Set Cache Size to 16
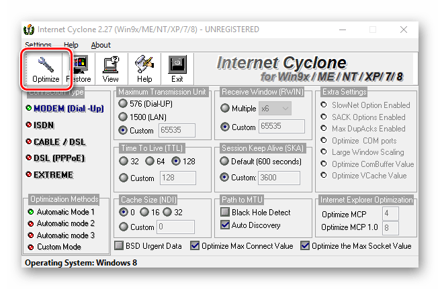This screenshot has width=440, height=289. pyautogui.click(x=144, y=212)
